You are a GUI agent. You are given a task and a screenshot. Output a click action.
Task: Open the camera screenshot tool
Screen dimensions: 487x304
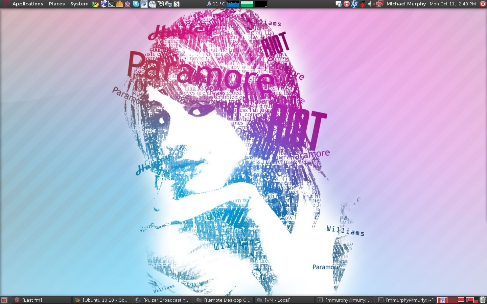[x=160, y=4]
